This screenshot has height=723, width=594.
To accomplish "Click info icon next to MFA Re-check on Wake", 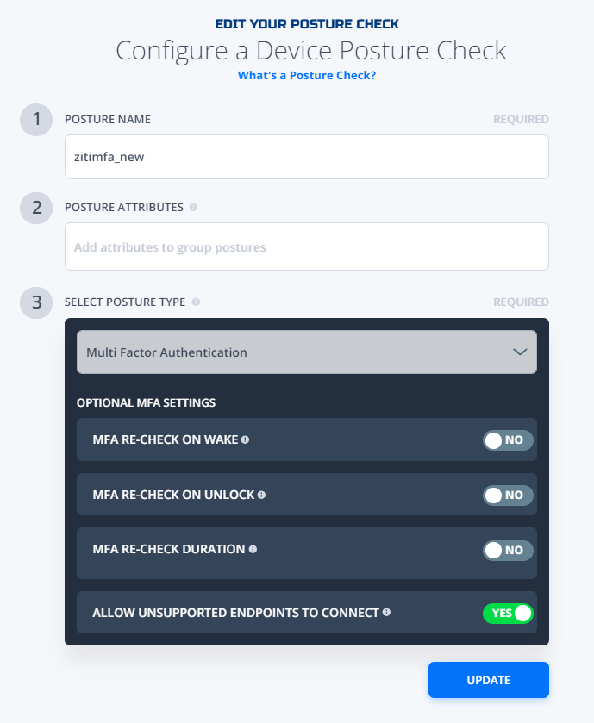I will 246,439.
